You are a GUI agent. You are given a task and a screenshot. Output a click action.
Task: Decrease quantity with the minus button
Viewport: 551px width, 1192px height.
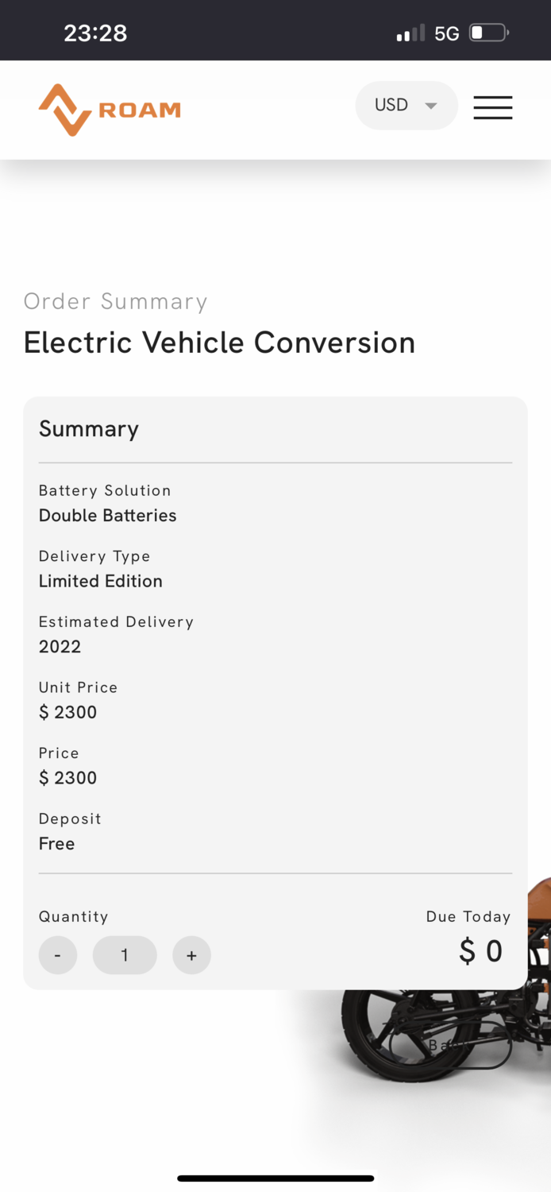58,955
